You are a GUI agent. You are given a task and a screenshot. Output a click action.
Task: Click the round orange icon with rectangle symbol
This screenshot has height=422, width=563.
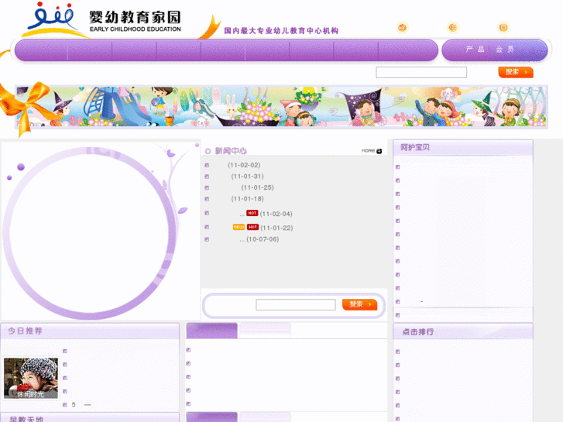(x=503, y=27)
